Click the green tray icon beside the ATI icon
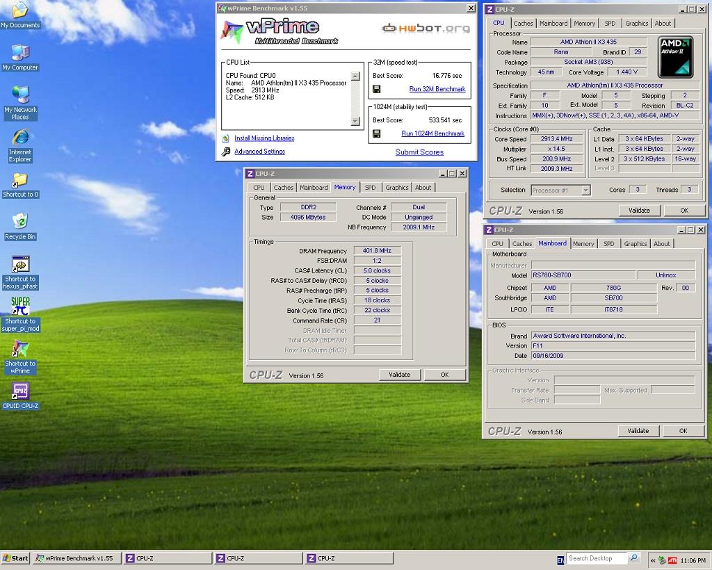The width and height of the screenshot is (712, 570). [663, 560]
